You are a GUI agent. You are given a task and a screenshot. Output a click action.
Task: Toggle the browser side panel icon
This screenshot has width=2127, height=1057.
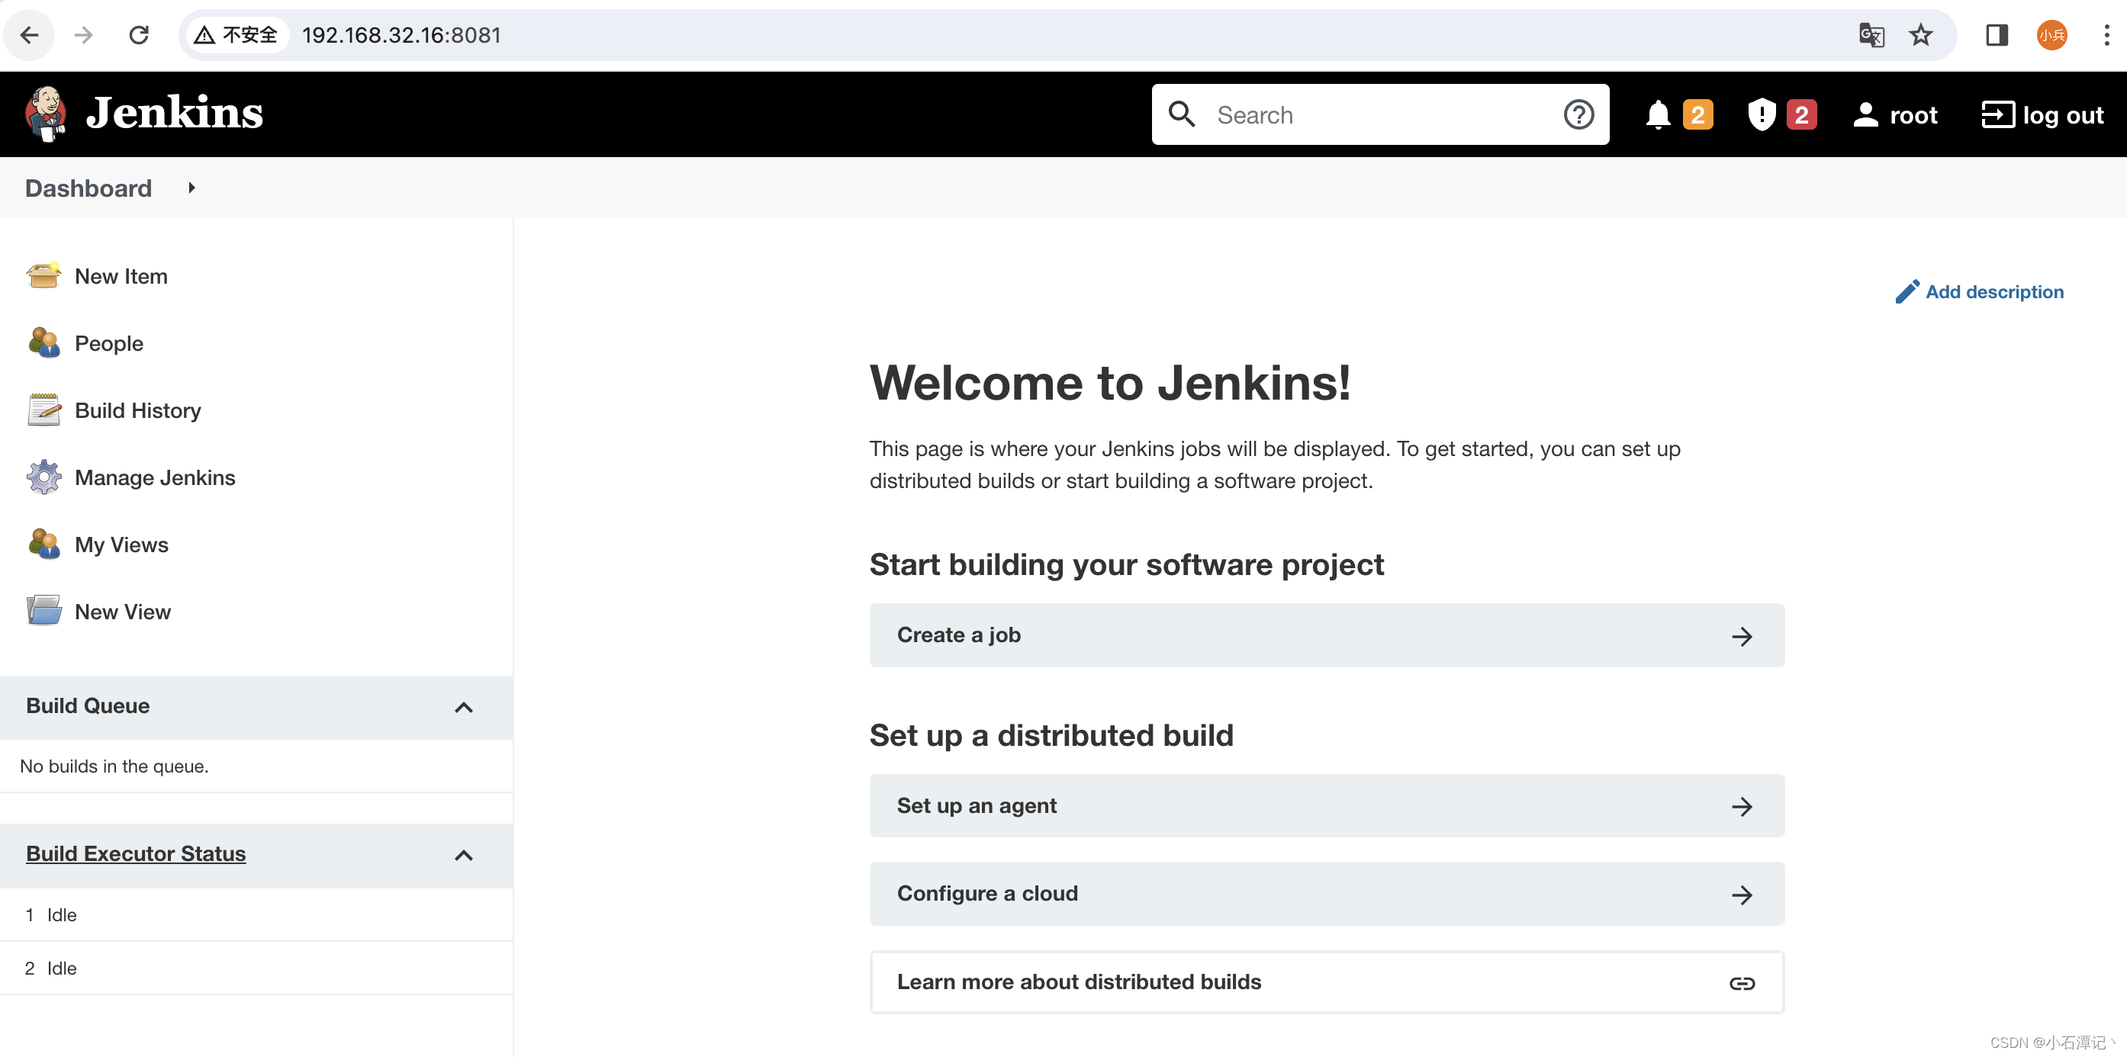click(x=1997, y=34)
